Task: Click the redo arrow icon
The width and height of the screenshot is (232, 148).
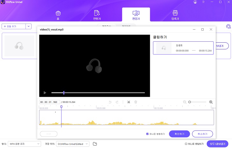Action: pyautogui.click(x=117, y=102)
